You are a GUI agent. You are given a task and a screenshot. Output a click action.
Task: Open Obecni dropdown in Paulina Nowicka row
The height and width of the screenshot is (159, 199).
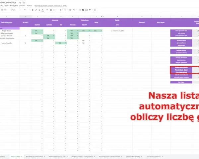89,43
